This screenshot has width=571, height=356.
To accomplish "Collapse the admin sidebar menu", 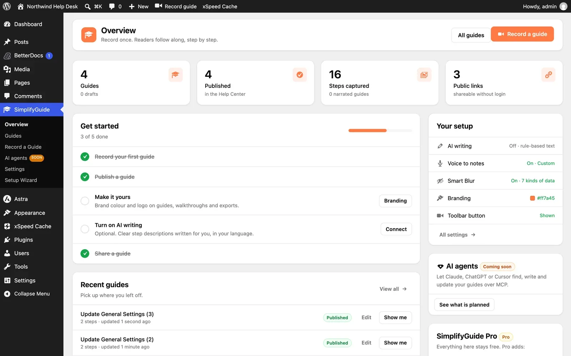I will pyautogui.click(x=32, y=294).
